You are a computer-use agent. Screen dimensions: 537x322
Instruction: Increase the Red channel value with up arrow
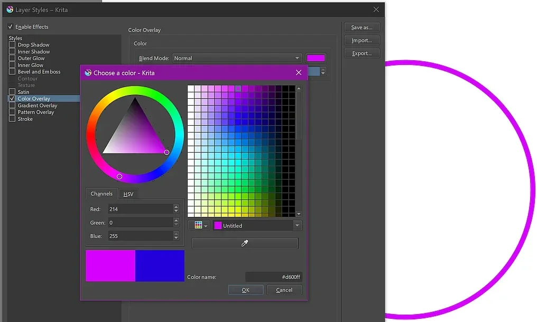[176, 207]
